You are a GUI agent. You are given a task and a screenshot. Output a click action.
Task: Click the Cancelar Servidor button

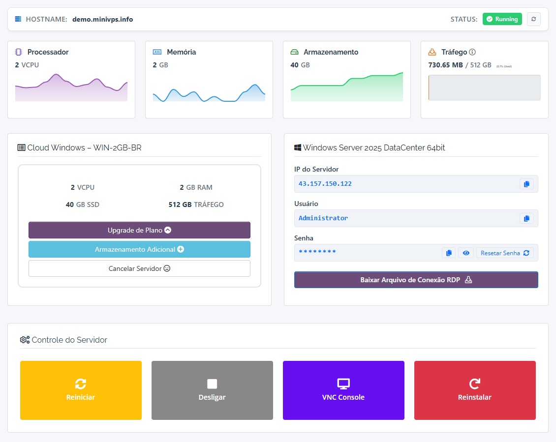139,268
